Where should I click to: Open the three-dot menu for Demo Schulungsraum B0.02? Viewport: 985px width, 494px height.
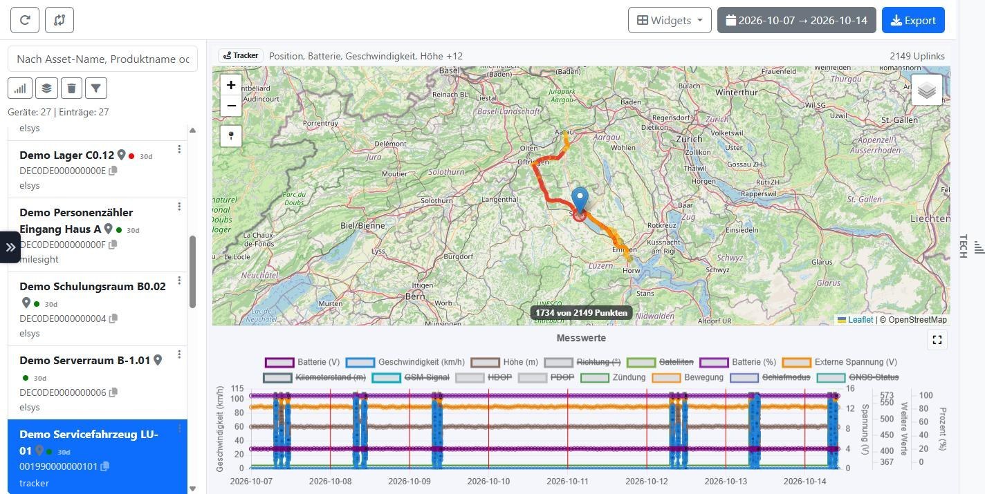point(179,281)
